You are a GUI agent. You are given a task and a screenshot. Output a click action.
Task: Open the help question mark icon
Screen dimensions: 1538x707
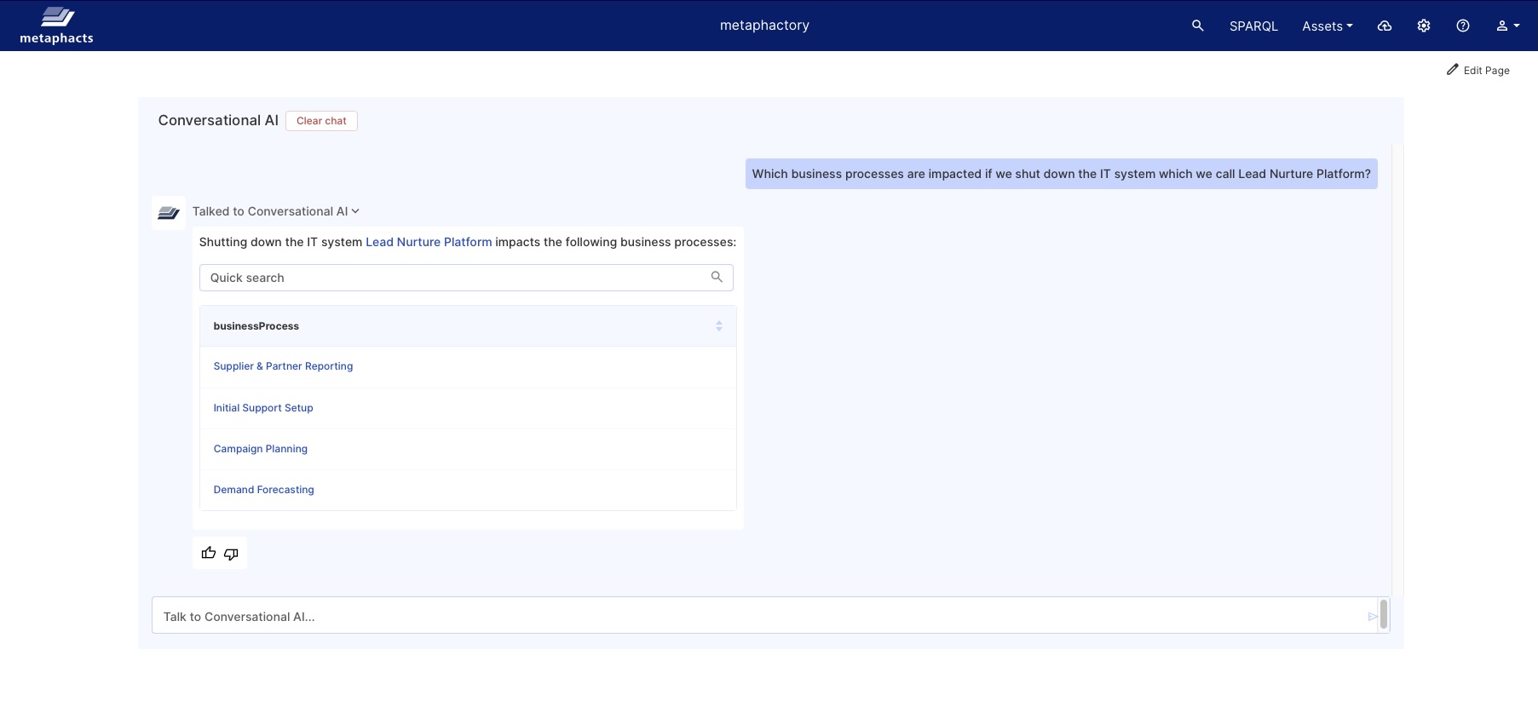pyautogui.click(x=1462, y=26)
